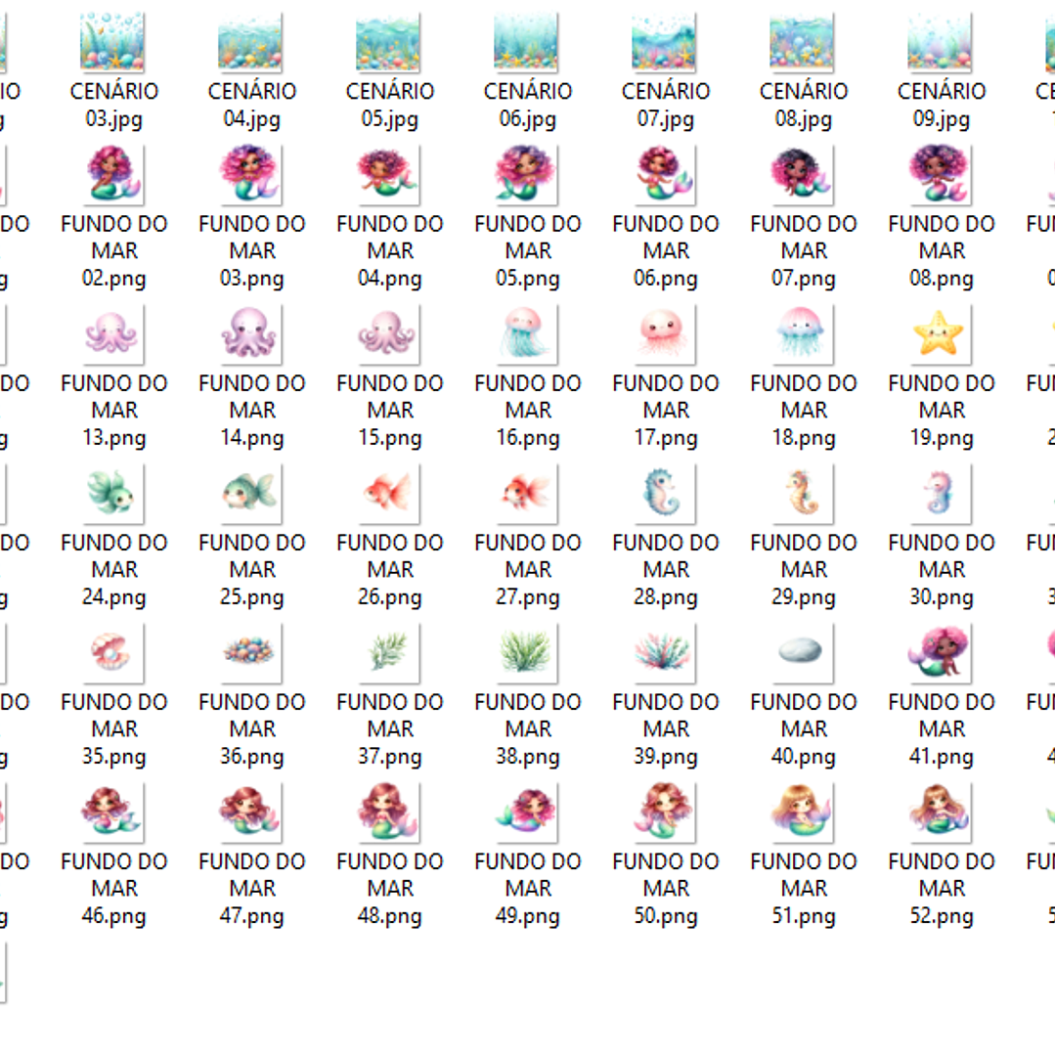Image resolution: width=1055 pixels, height=1055 pixels.
Task: Select the blonde mermaid FUNDO DO MAR 51.png
Action: tap(803, 812)
